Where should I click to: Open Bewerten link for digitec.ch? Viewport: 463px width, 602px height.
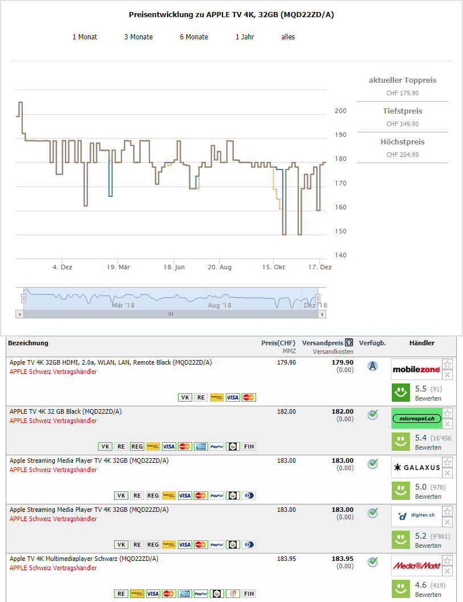[x=428, y=546]
